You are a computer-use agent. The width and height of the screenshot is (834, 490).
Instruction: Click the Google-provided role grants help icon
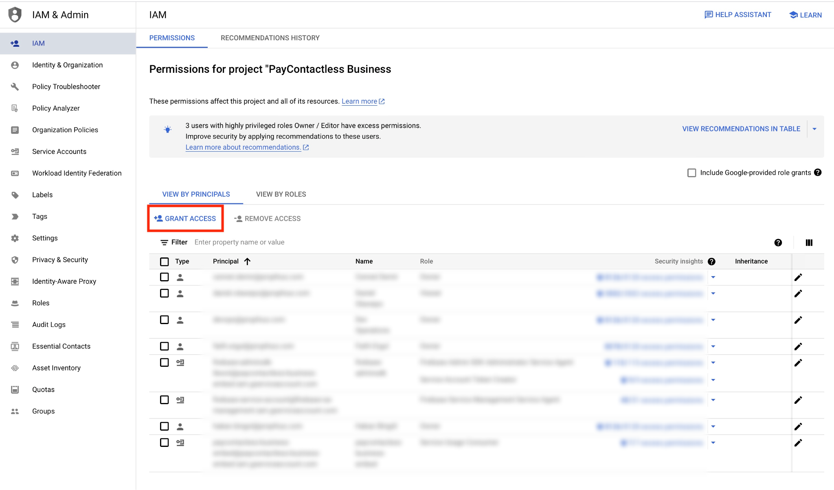817,172
